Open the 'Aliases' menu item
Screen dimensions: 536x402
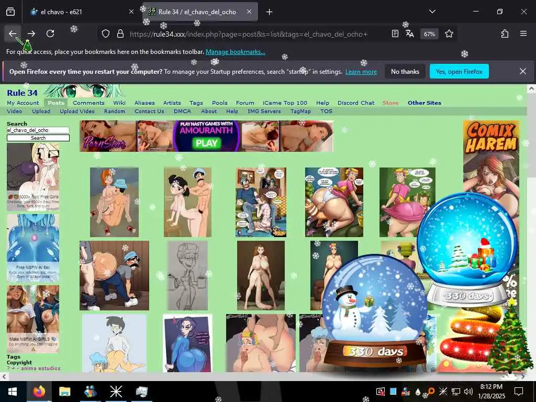tap(144, 103)
